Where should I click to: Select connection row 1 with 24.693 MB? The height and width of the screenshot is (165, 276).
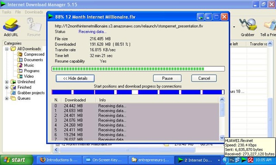135,110
